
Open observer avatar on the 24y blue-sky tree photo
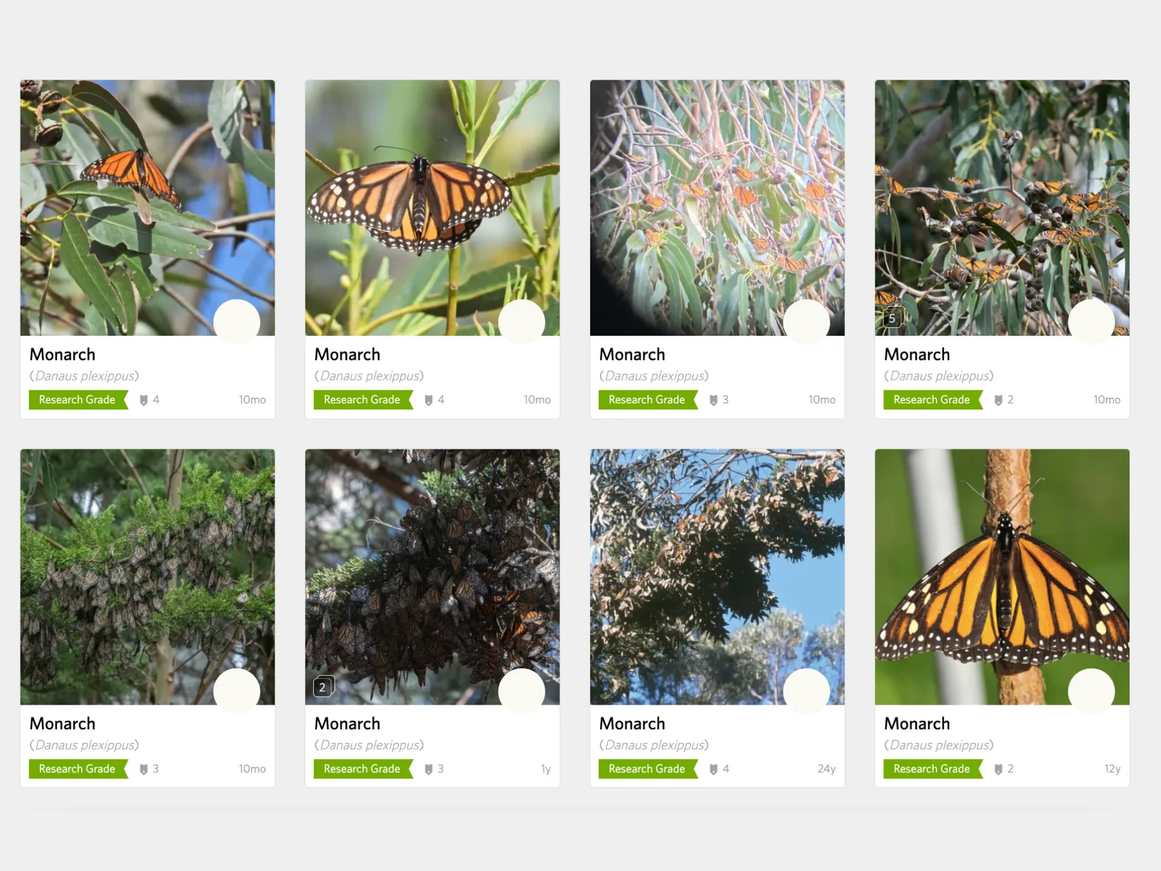coord(807,691)
